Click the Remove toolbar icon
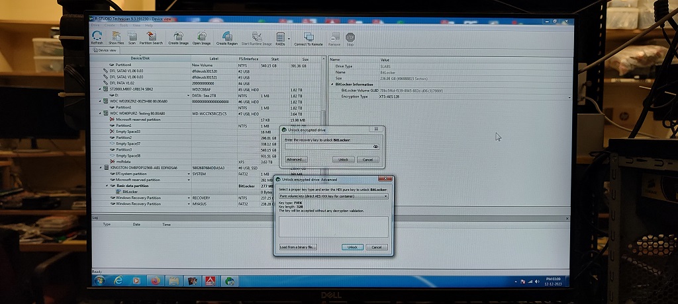This screenshot has width=678, height=304. click(334, 38)
